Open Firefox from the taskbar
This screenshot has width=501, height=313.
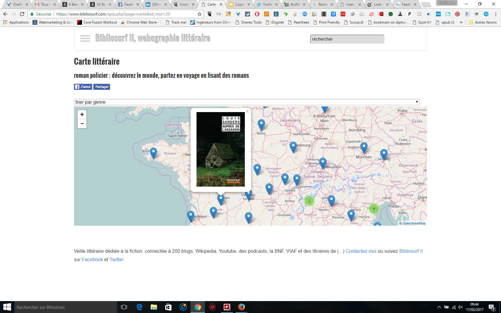click(x=241, y=307)
